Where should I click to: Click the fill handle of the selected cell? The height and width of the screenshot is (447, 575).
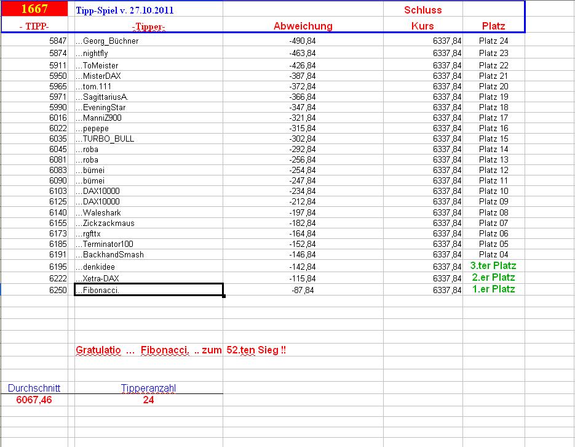pyautogui.click(x=224, y=296)
